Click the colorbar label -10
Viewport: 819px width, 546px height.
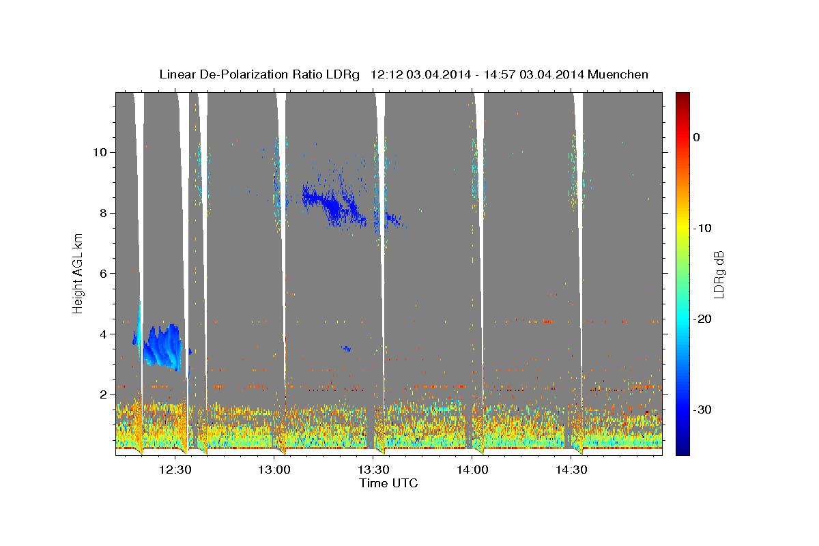tap(703, 228)
